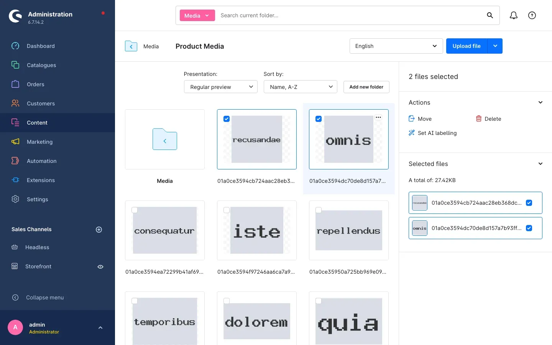
Task: Check the repellendus image checkbox
Action: pos(319,210)
